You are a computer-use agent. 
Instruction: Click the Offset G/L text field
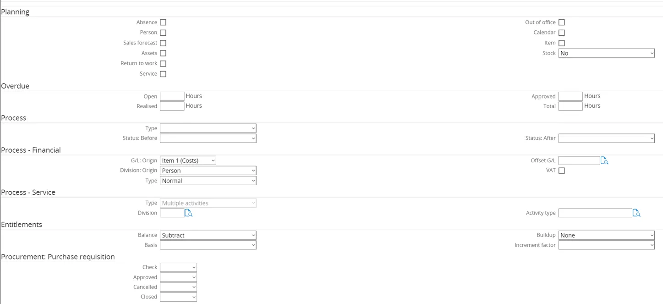pyautogui.click(x=579, y=160)
